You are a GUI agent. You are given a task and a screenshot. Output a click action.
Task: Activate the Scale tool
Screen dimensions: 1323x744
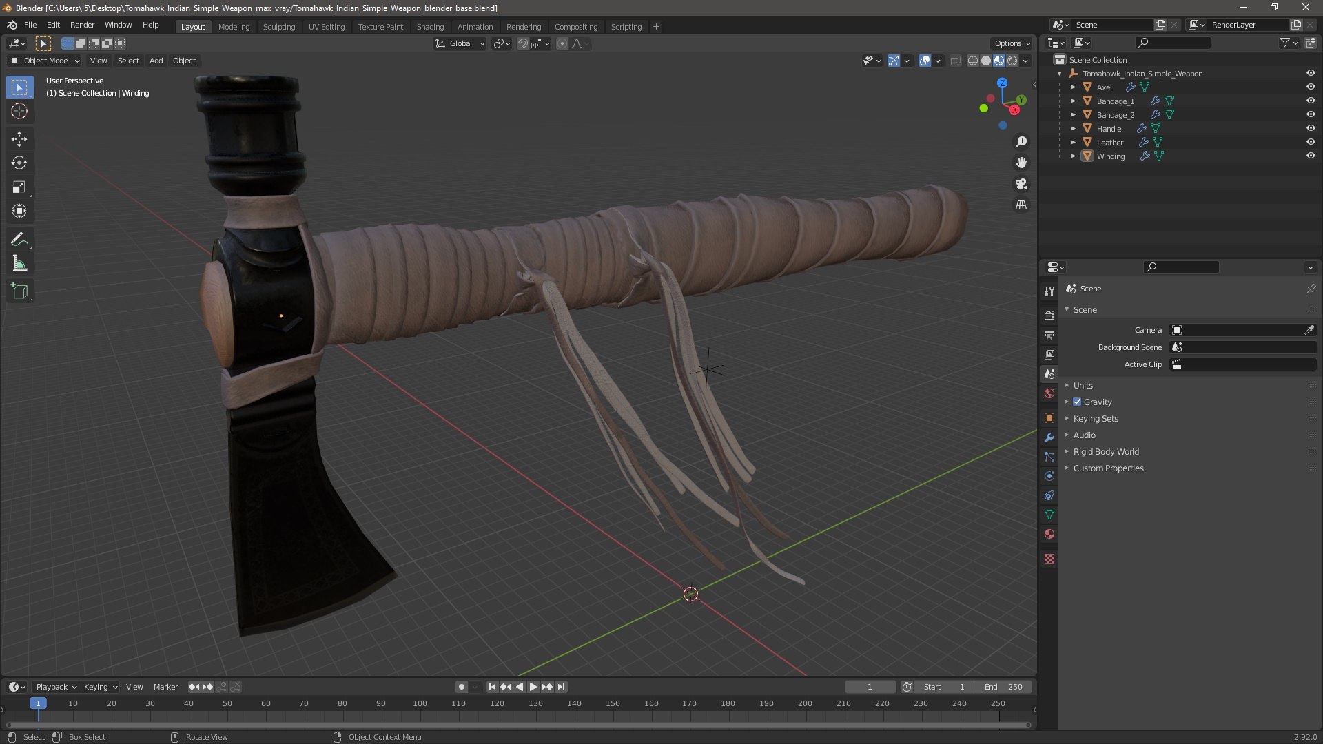pos(19,187)
